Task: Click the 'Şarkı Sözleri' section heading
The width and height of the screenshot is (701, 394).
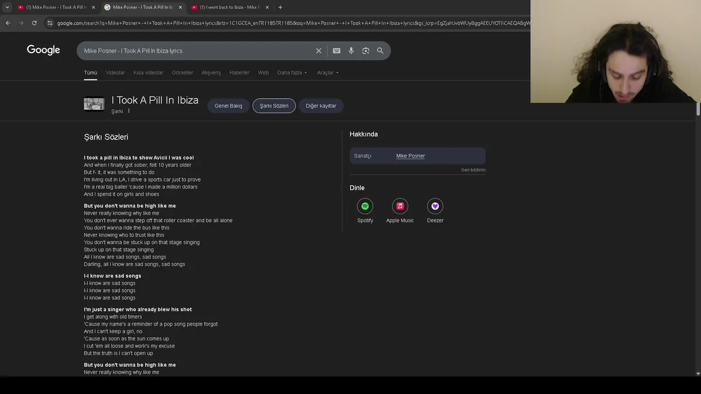Action: pyautogui.click(x=106, y=137)
